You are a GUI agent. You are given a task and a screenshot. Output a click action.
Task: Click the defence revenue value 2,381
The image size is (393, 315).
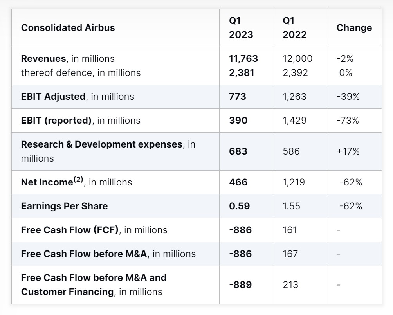242,73
